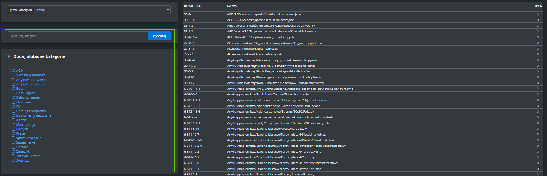Remove the Naszyjniki category entry

538,54
